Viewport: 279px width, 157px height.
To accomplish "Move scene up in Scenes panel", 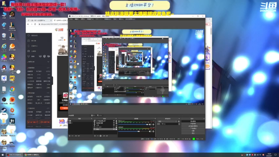I will pos(76,136).
